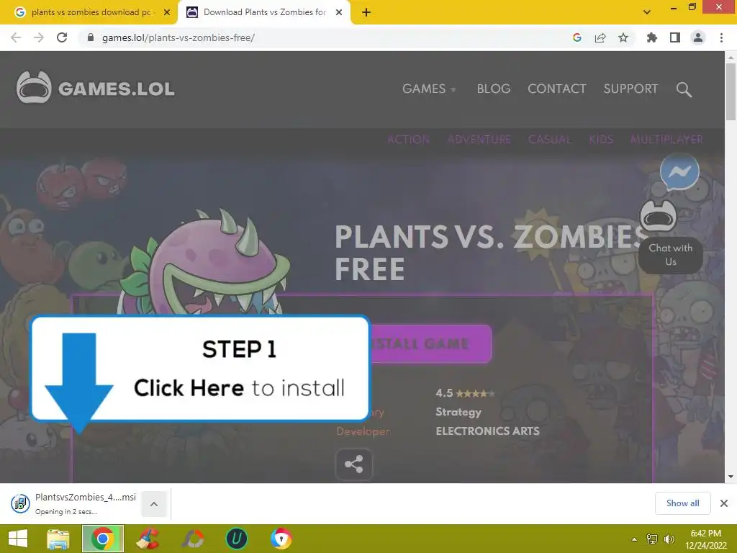This screenshot has height=553, width=737.
Task: Click Show all downloads
Action: tap(682, 503)
